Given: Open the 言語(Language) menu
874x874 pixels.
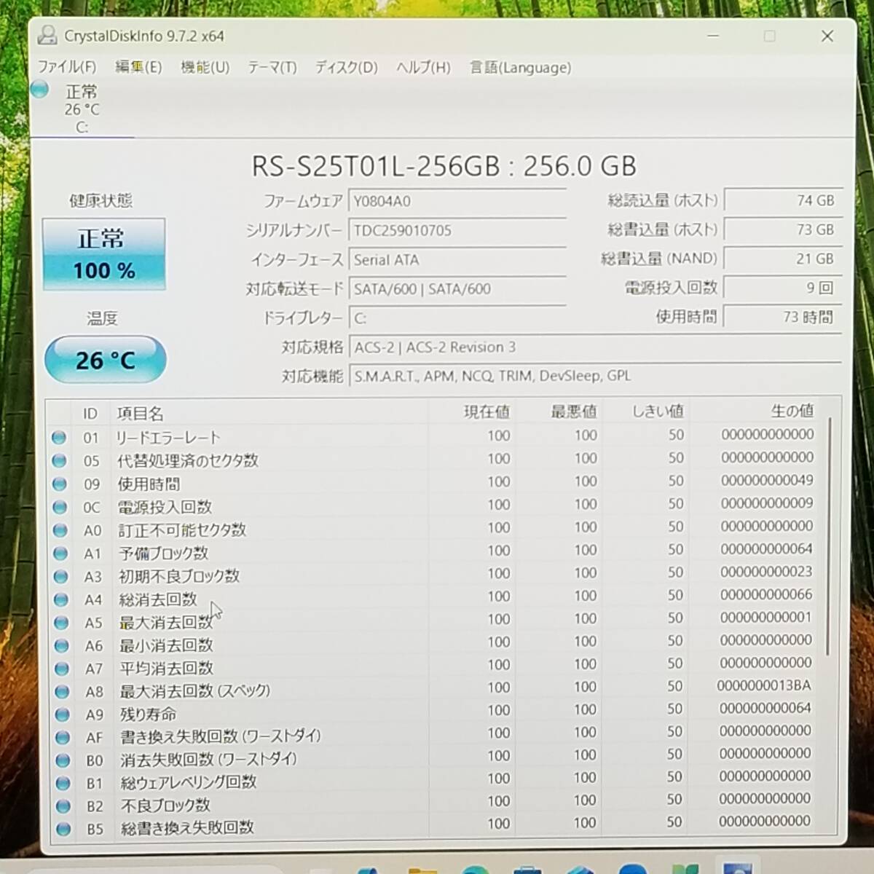Looking at the screenshot, I should (x=520, y=68).
